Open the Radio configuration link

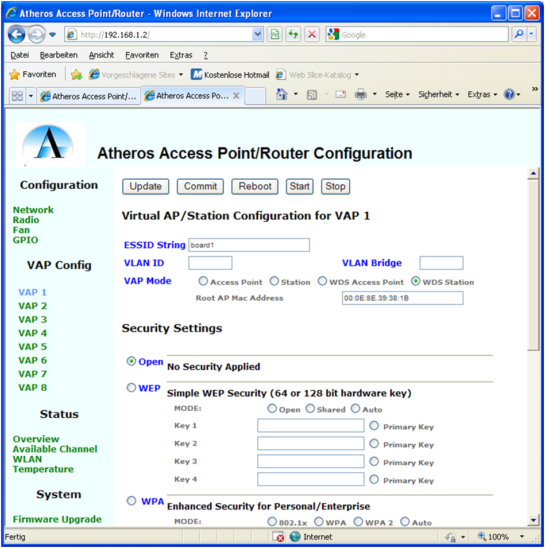tap(26, 220)
